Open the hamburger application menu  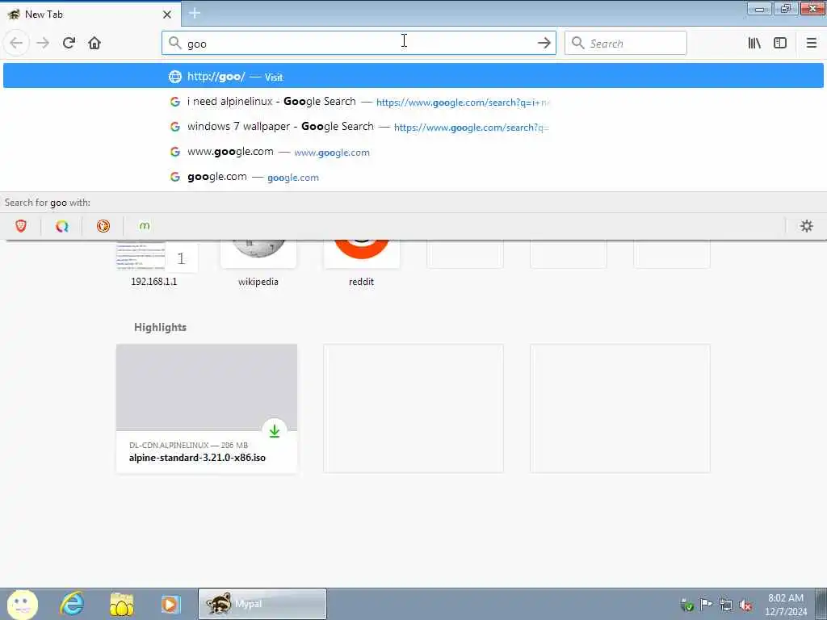(x=811, y=44)
